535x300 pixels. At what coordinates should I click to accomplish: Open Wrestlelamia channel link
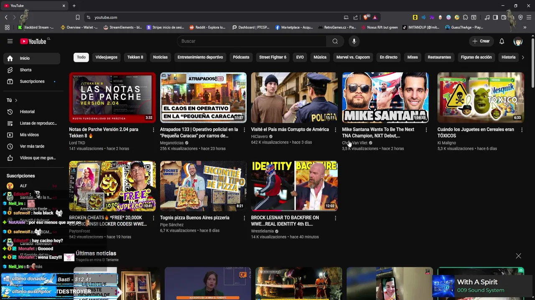click(x=262, y=231)
